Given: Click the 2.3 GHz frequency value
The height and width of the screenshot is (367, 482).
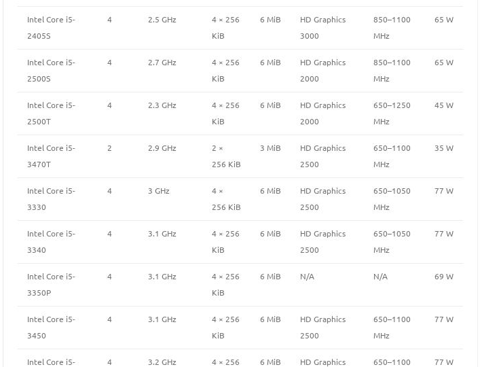Looking at the screenshot, I should [x=162, y=105].
